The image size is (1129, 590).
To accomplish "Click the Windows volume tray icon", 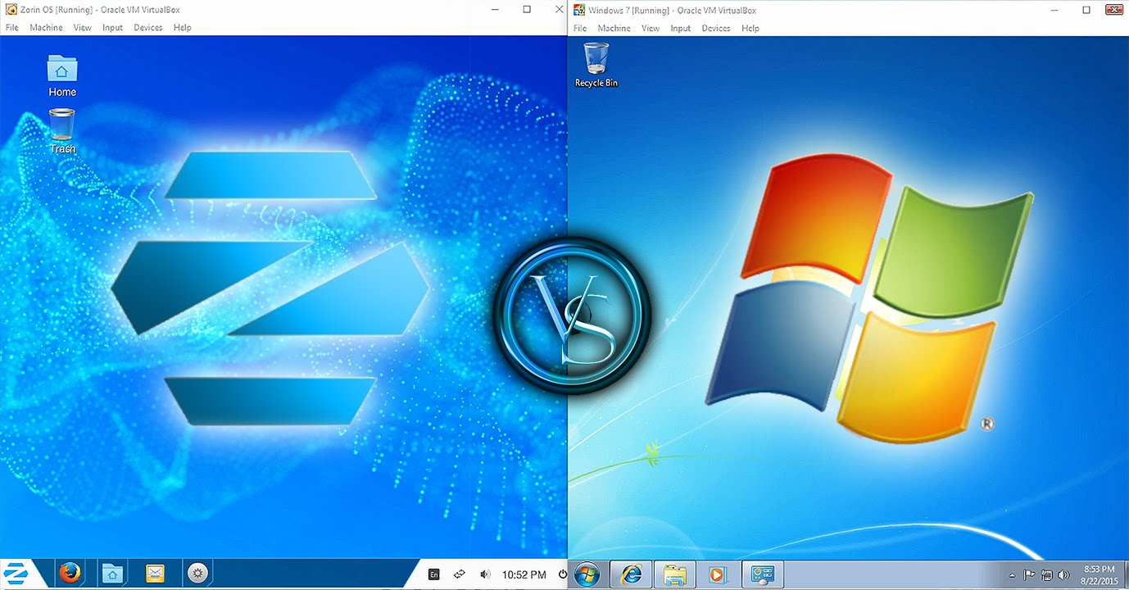I will [x=1064, y=575].
